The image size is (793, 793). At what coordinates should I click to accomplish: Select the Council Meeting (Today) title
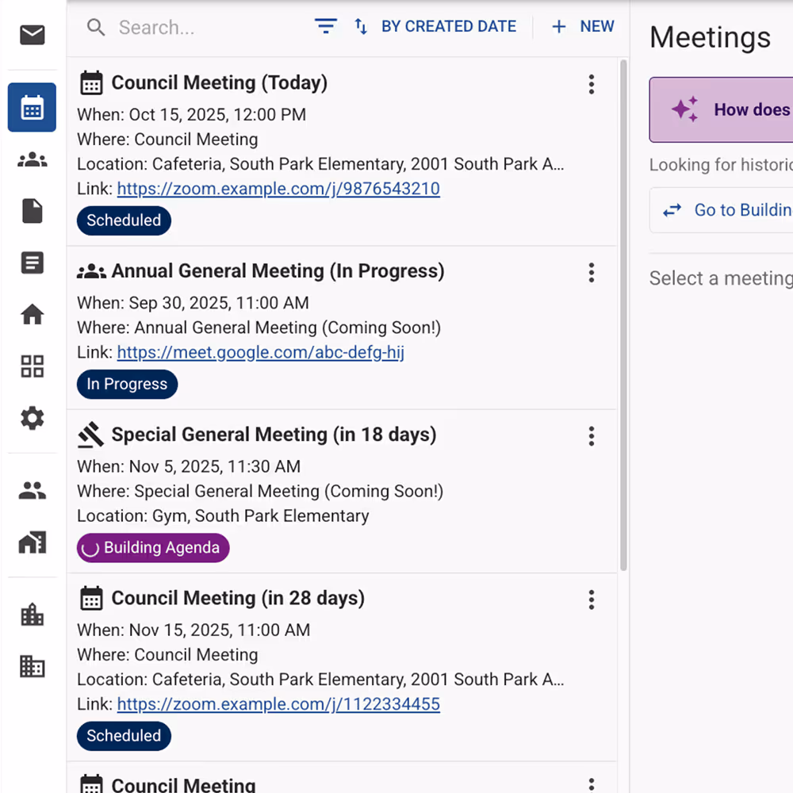click(220, 83)
